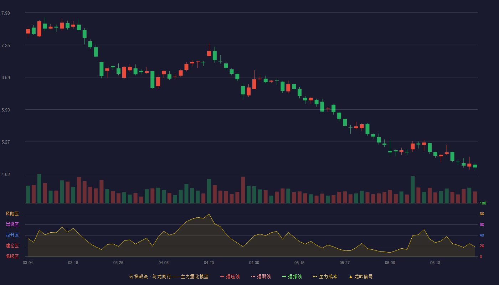Image resolution: width=499 pixels, height=285 pixels.
Task: Click the yellow indicator peak near 04-20
Action: [209, 214]
